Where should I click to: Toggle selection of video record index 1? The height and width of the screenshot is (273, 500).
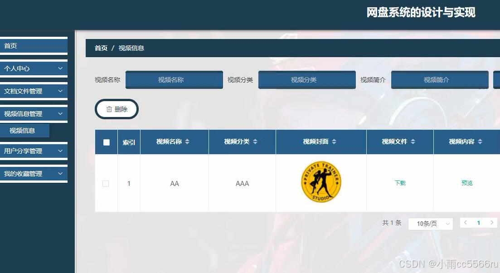(x=106, y=184)
